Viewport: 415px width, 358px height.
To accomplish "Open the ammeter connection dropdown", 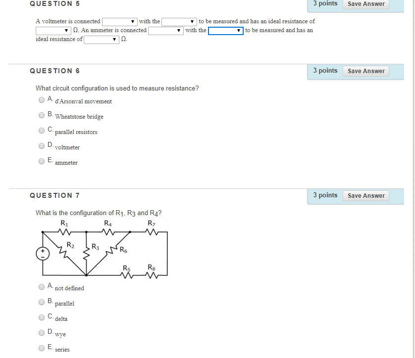I will [165, 30].
